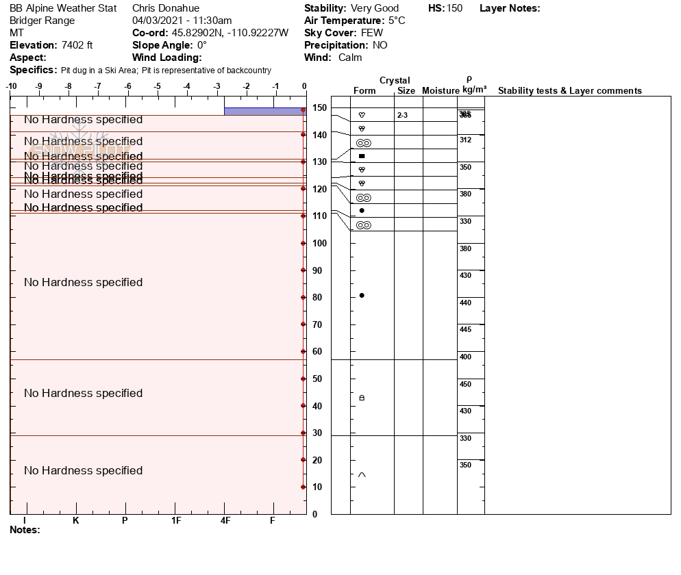Click the Notes field below the hardness chart

click(25, 530)
